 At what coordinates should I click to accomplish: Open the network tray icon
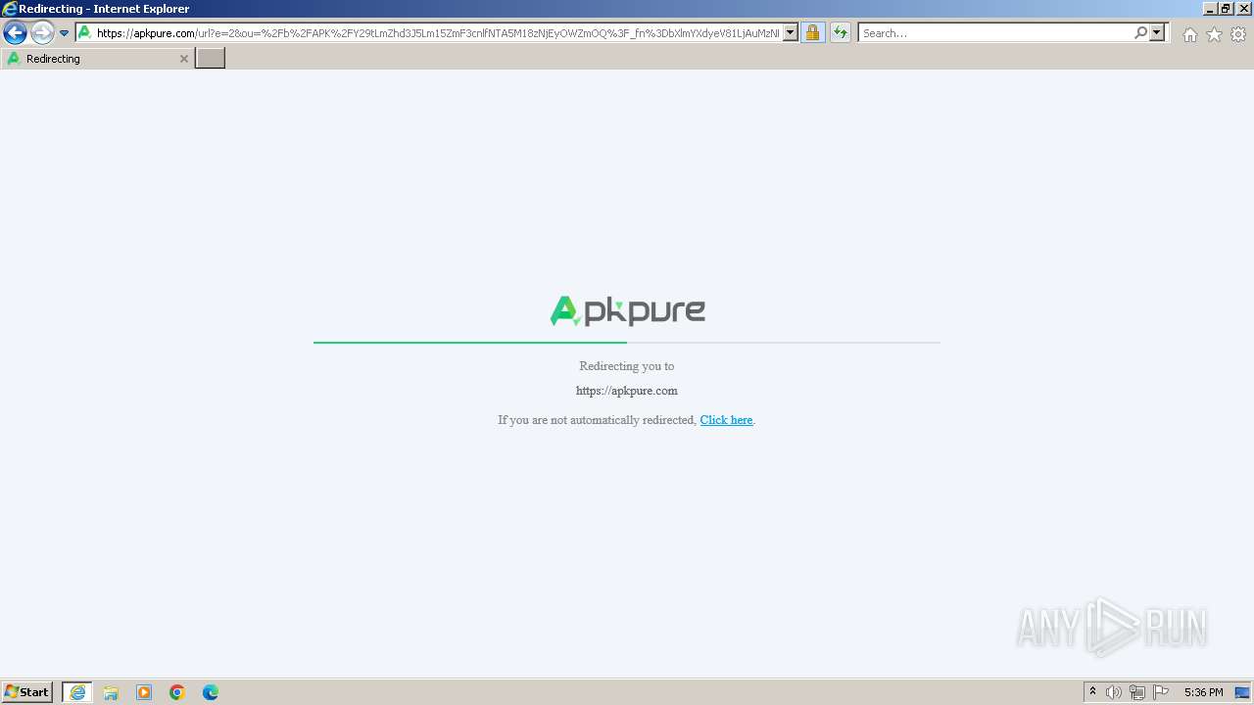coord(1137,692)
